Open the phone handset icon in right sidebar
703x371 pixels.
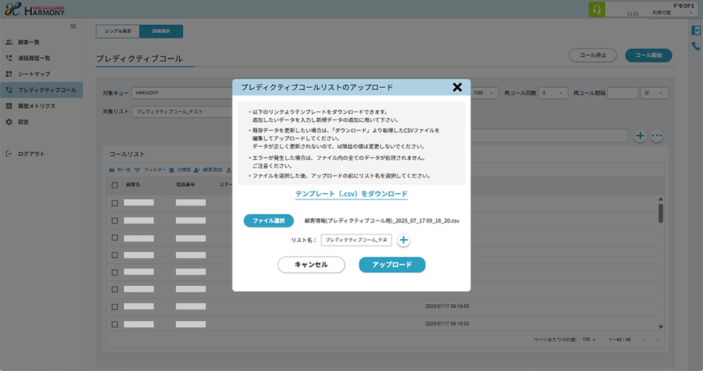tap(695, 46)
